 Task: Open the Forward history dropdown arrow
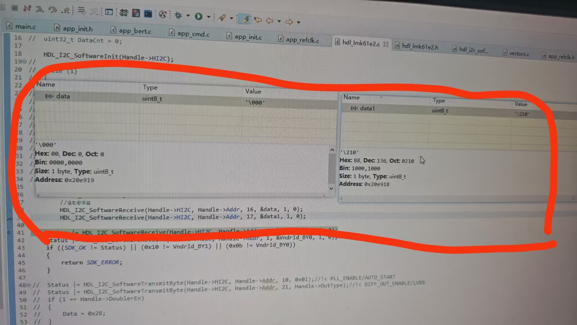298,22
